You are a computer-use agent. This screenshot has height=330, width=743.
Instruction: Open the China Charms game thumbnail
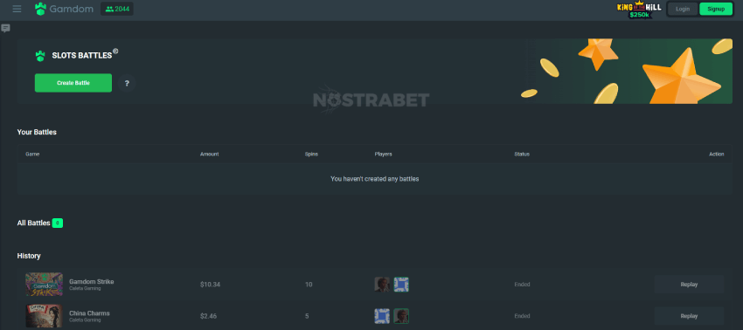44,316
